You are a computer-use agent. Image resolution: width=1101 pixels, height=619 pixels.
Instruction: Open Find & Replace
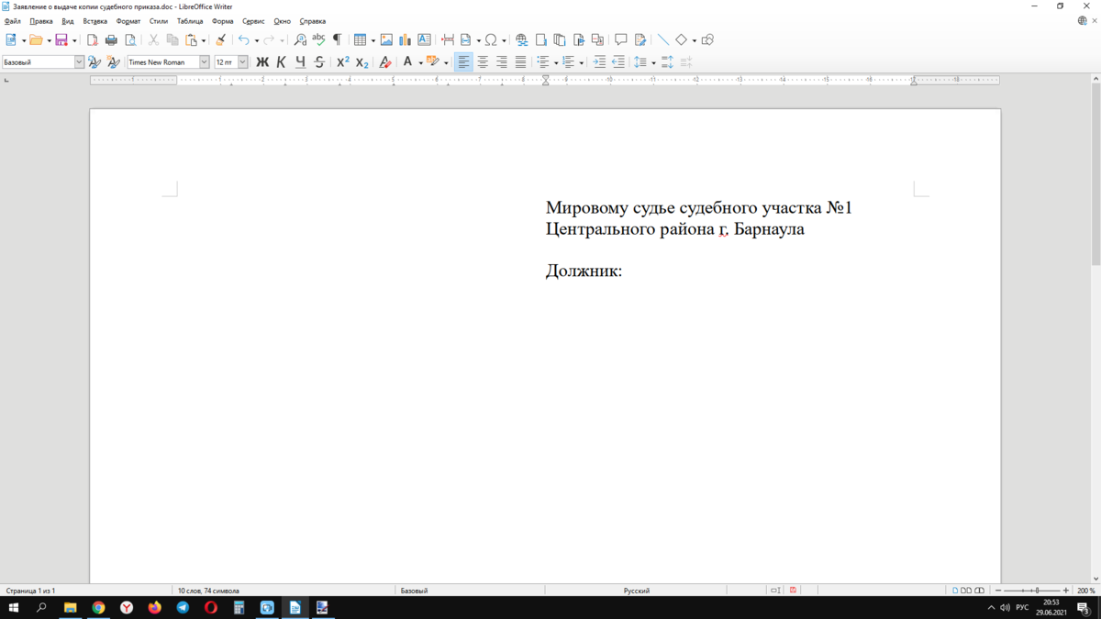coord(300,40)
